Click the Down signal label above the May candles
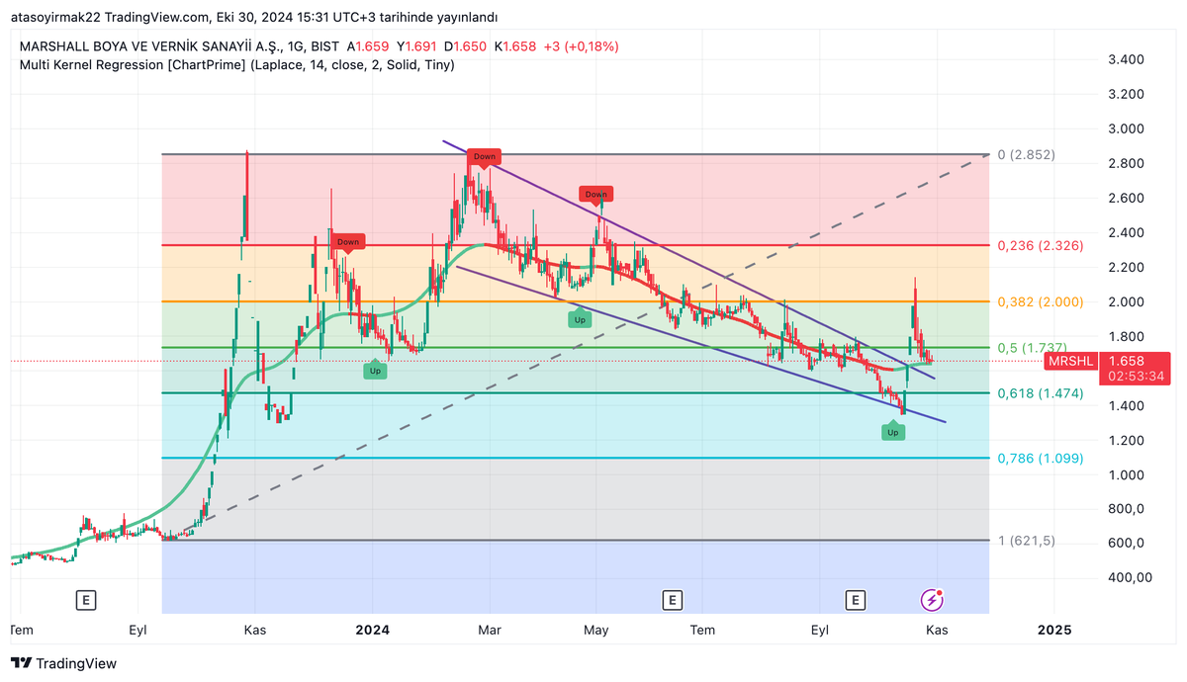This screenshot has height=682, width=1187. [x=595, y=194]
